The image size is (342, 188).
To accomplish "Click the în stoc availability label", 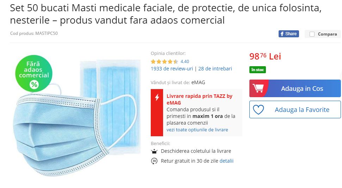I will point(257,70).
